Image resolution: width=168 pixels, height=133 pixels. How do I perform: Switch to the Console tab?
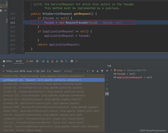pyautogui.click(x=7, y=61)
